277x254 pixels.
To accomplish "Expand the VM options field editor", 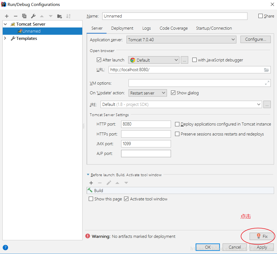I will pos(267,83).
